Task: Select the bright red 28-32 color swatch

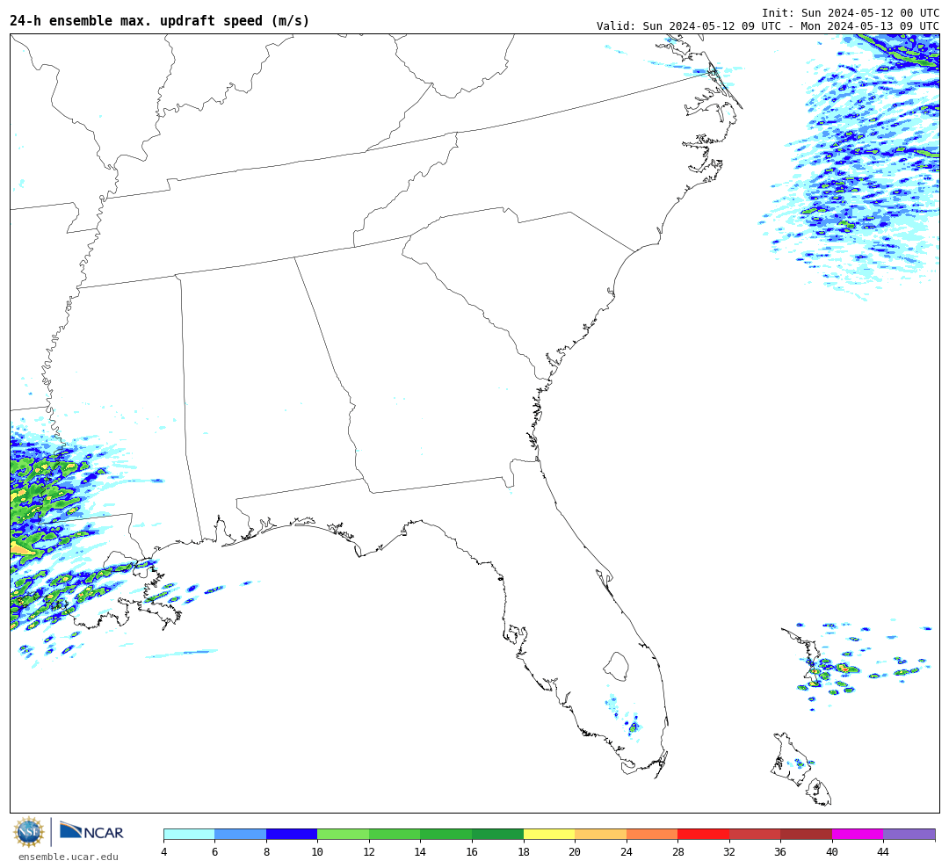Action: 703,834
